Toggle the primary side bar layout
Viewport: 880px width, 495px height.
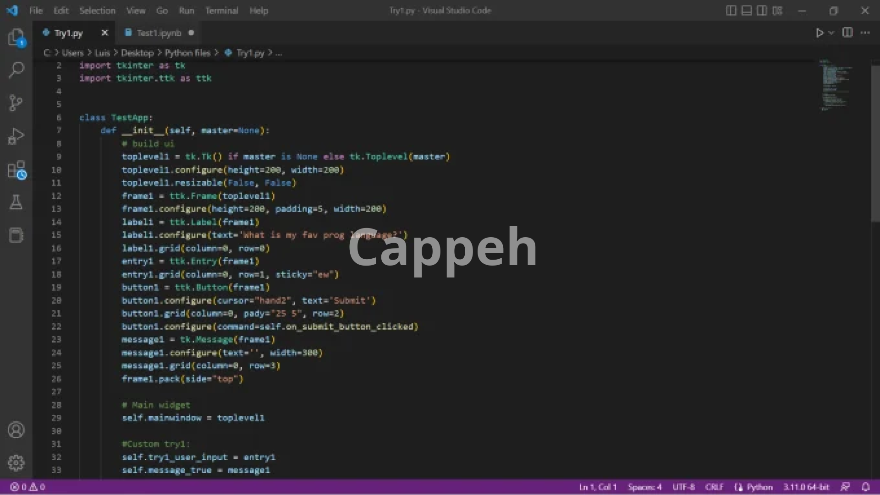(731, 11)
